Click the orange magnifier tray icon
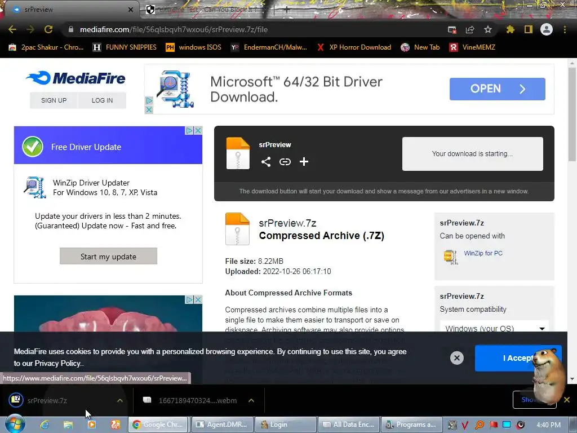This screenshot has height=433, width=577. click(479, 425)
